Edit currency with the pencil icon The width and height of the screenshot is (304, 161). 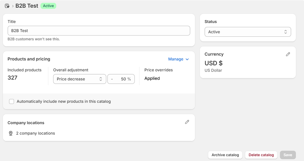click(288, 54)
